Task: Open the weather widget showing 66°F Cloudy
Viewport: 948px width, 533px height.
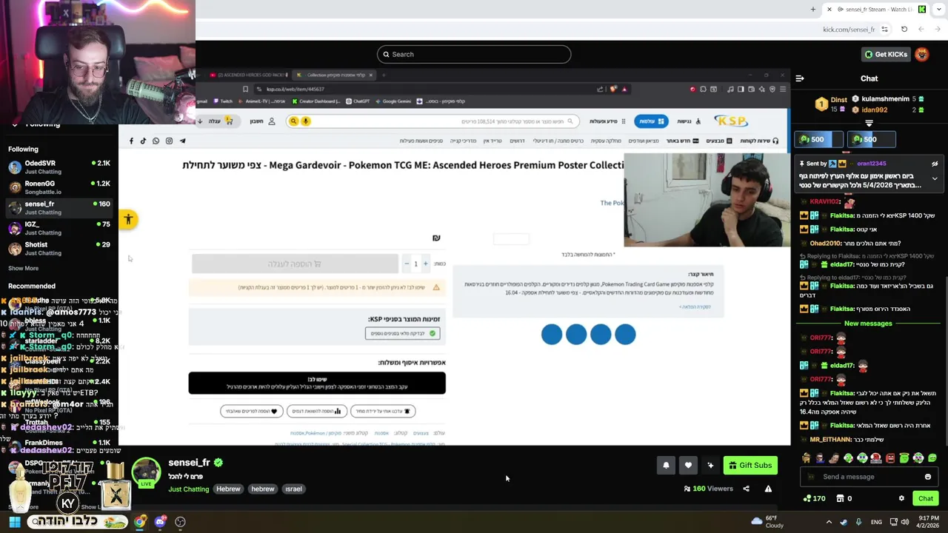Action: pos(767,522)
